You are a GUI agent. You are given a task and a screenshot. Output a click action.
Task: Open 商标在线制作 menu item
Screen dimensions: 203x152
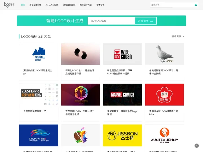click(35, 5)
